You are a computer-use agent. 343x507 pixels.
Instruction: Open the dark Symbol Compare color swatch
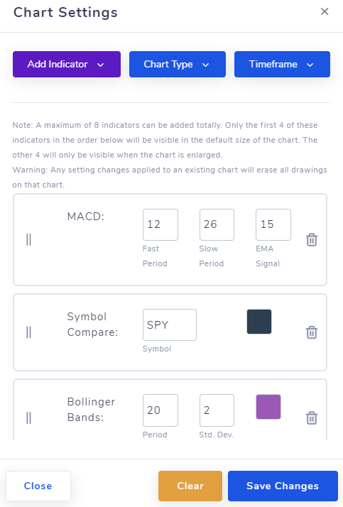coord(259,322)
